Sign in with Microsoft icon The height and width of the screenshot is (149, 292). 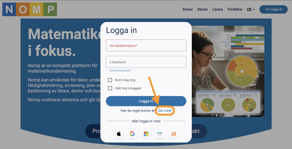click(146, 134)
